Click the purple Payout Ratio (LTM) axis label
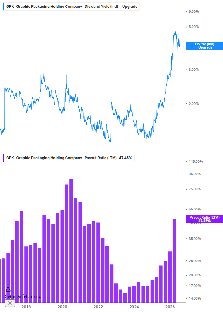The image size is (223, 312). point(204,219)
